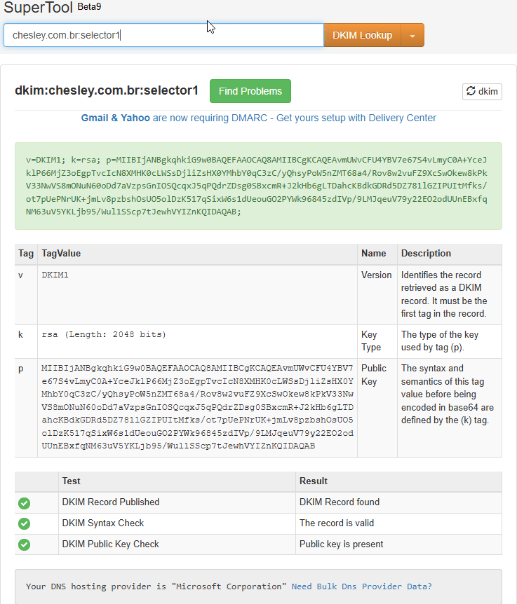517x604 pixels.
Task: Focus the domain lookup input field
Action: 163,35
